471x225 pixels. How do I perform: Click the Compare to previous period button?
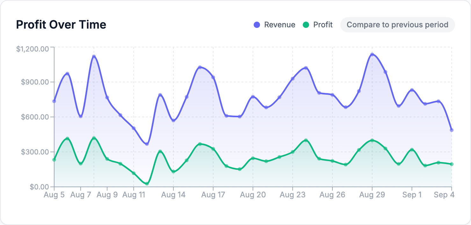(x=397, y=25)
